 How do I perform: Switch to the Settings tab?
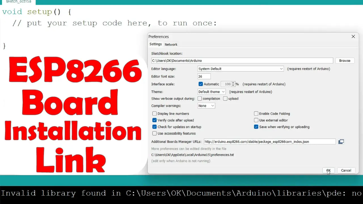pyautogui.click(x=155, y=44)
